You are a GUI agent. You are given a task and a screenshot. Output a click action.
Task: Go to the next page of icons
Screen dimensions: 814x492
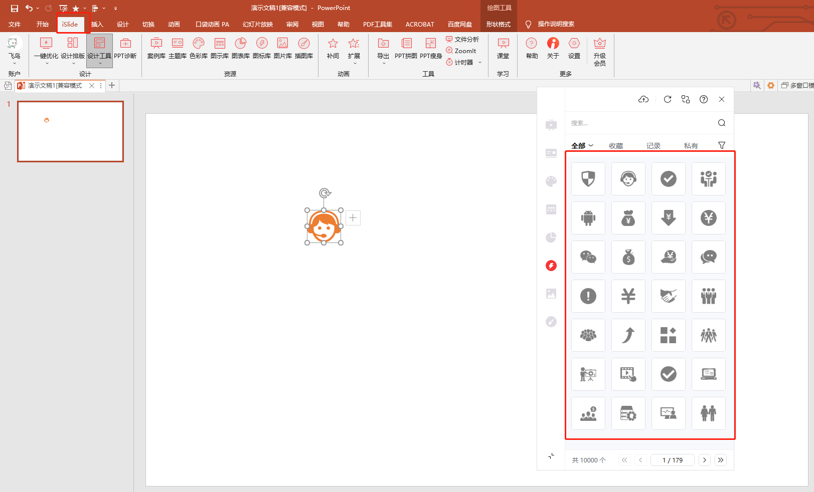coord(705,460)
